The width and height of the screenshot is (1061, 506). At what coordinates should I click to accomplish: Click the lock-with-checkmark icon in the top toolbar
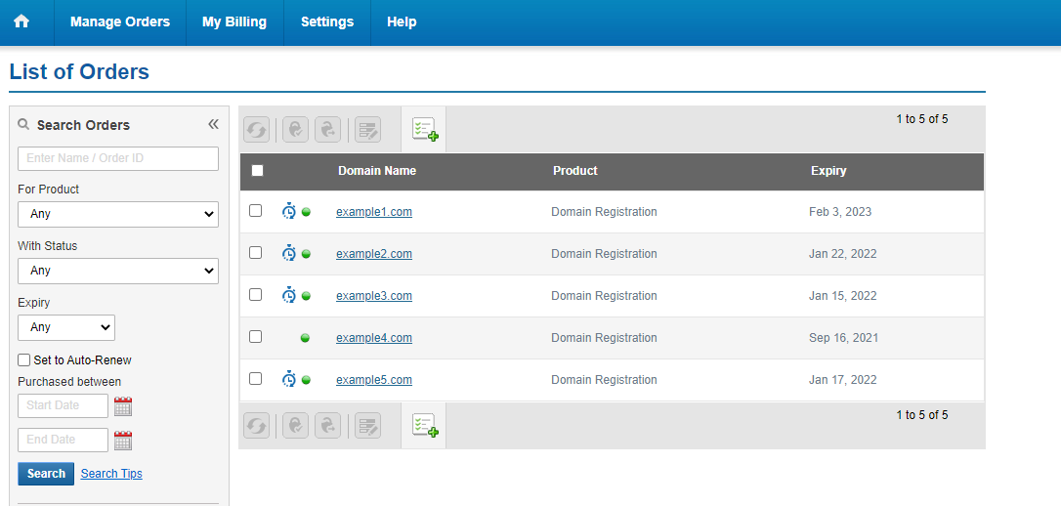(296, 129)
